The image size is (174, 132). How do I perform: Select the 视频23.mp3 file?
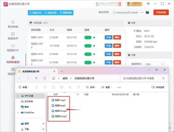point(59,116)
